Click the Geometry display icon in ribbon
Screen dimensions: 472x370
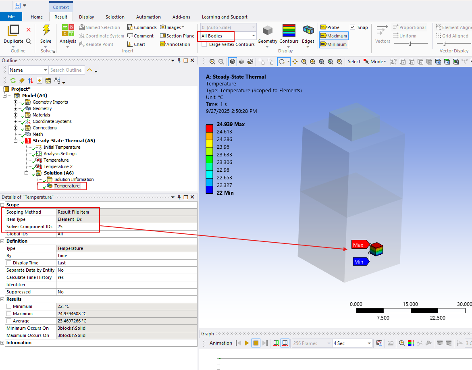267,31
